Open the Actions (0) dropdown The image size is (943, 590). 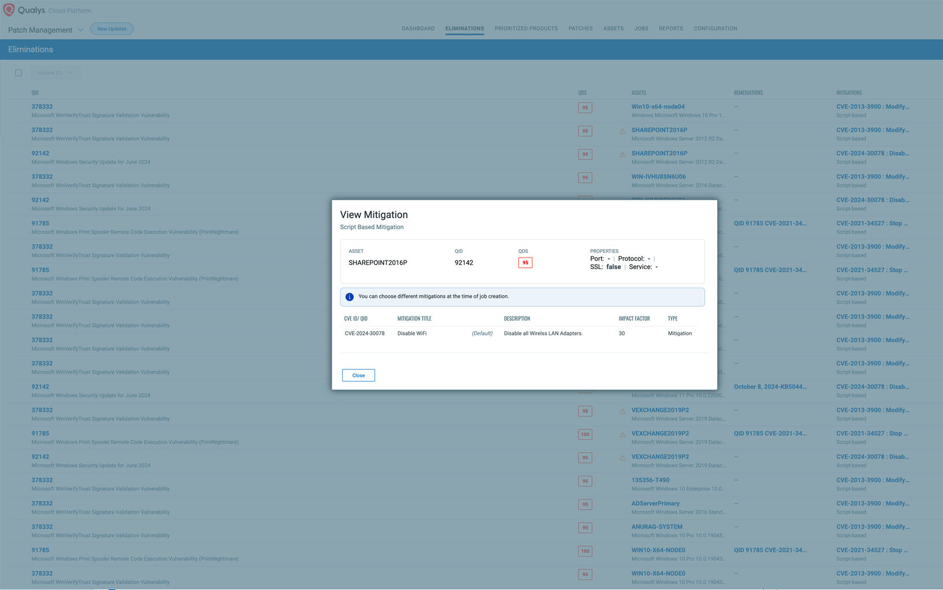55,73
